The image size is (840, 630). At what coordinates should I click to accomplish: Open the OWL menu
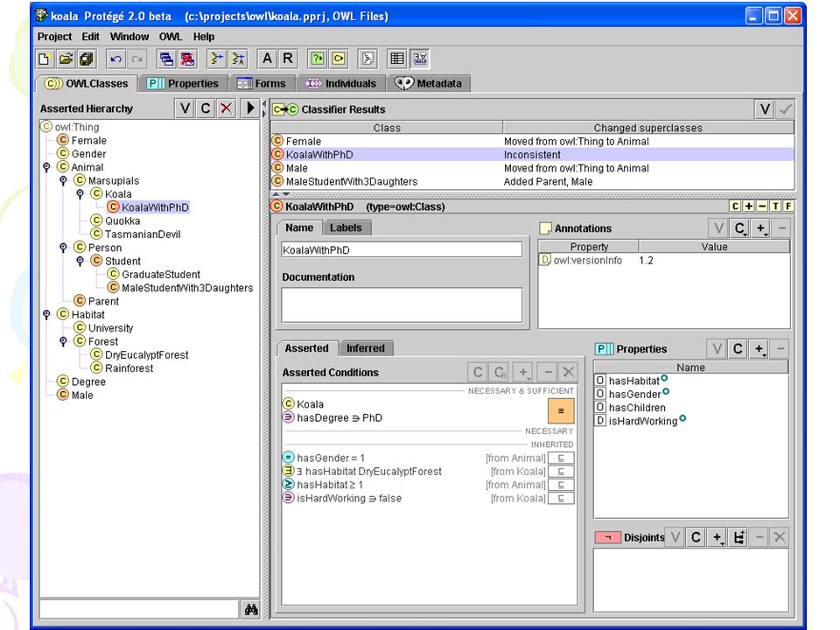(x=171, y=37)
